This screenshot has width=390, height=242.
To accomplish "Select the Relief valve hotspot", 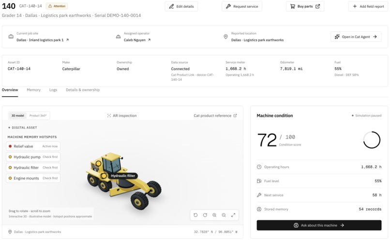I will point(33,146).
